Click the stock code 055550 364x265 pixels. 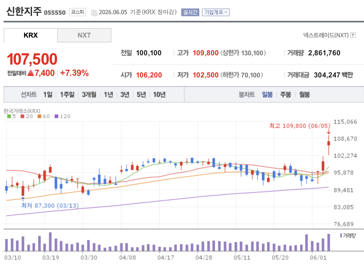[x=55, y=13]
